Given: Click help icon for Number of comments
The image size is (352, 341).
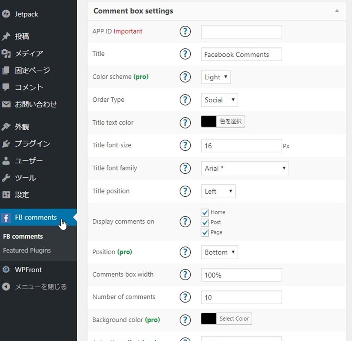Looking at the screenshot, I should click(x=185, y=297).
